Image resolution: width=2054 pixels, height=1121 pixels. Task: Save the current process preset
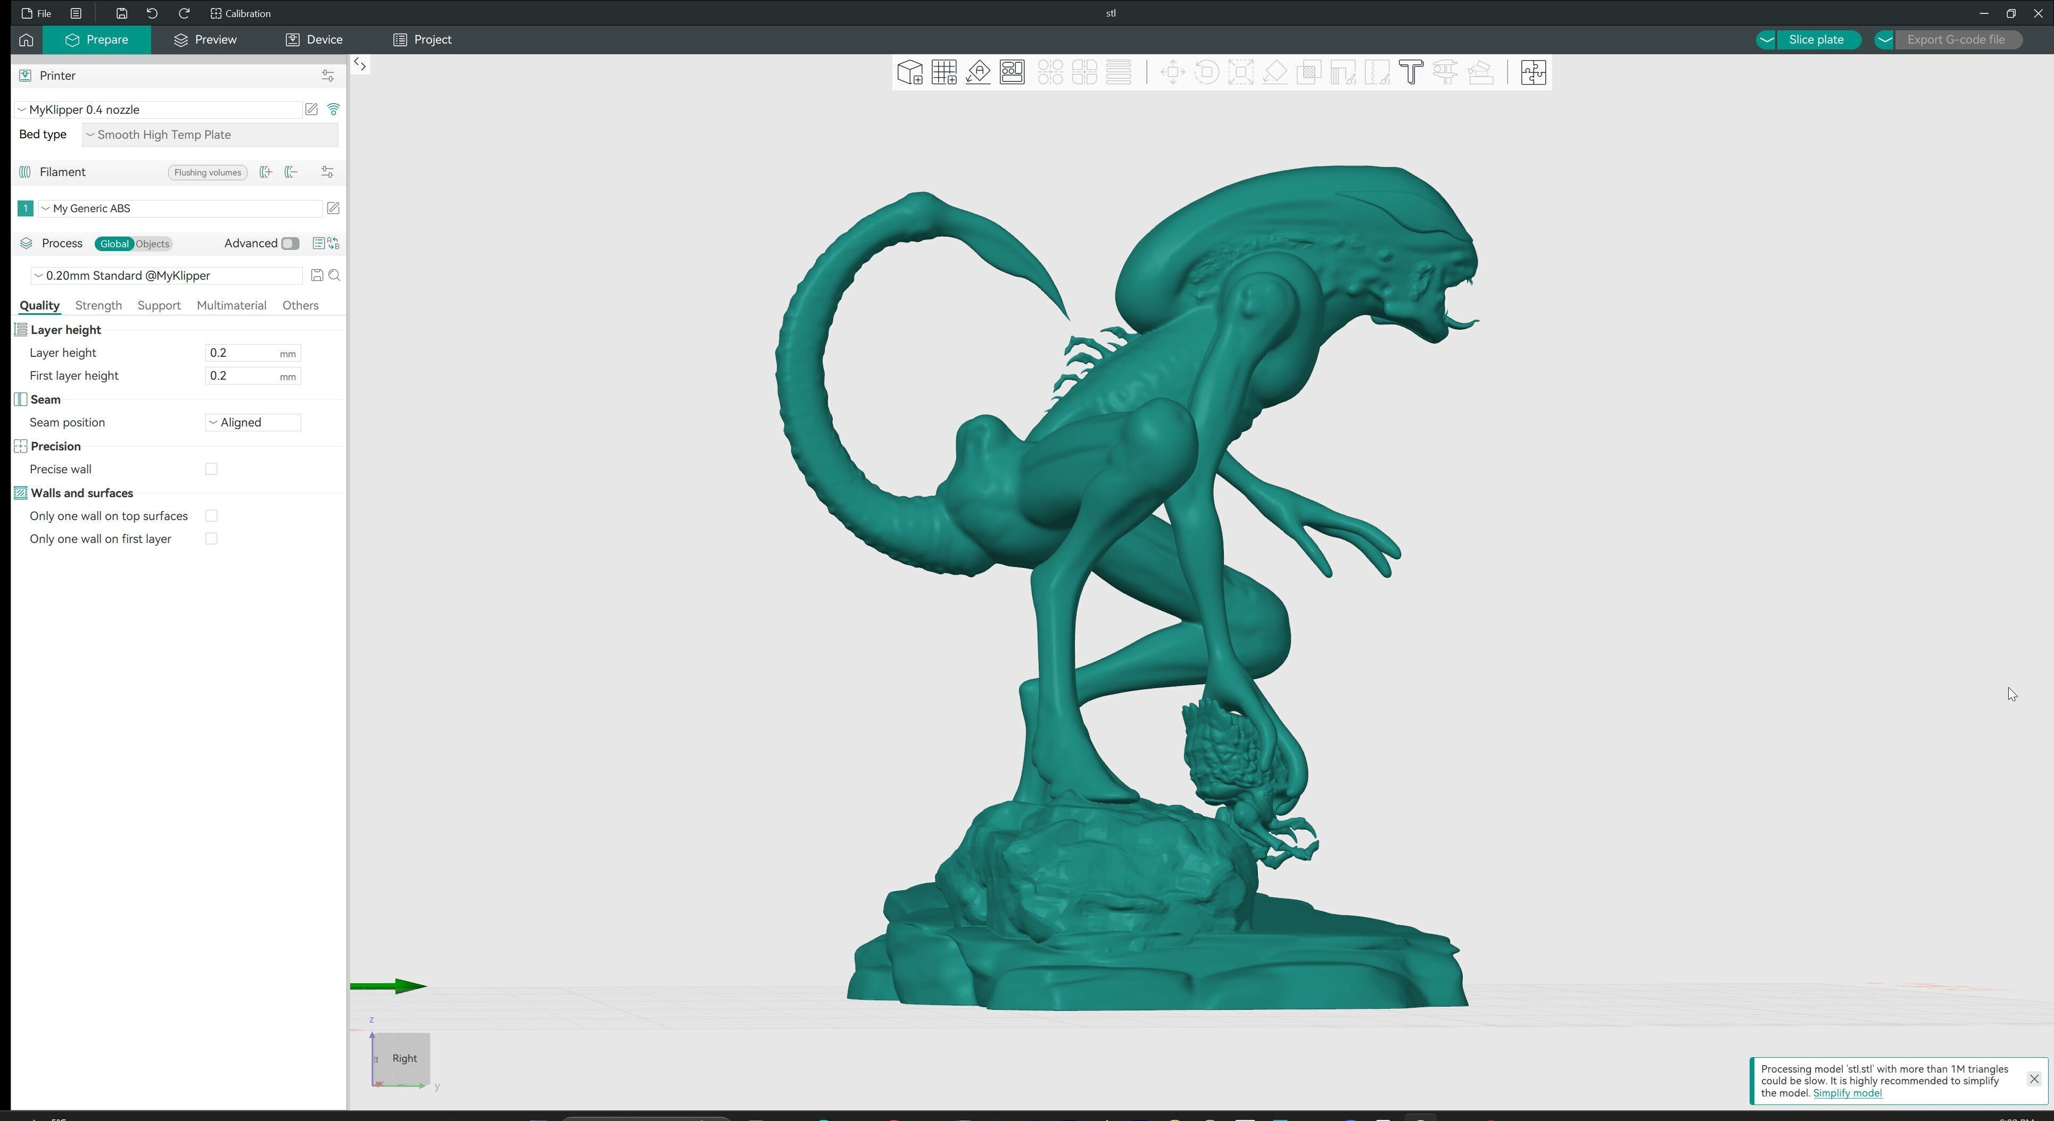coord(317,275)
